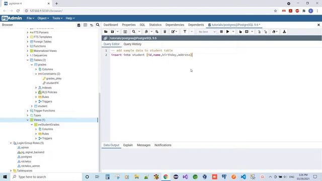Click the View Data grid toolbar icon
The width and height of the screenshot is (322, 181).
(125, 32)
